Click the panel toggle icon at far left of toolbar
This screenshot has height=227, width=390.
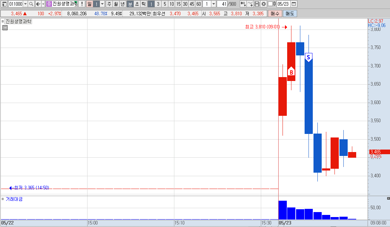(x=4, y=4)
